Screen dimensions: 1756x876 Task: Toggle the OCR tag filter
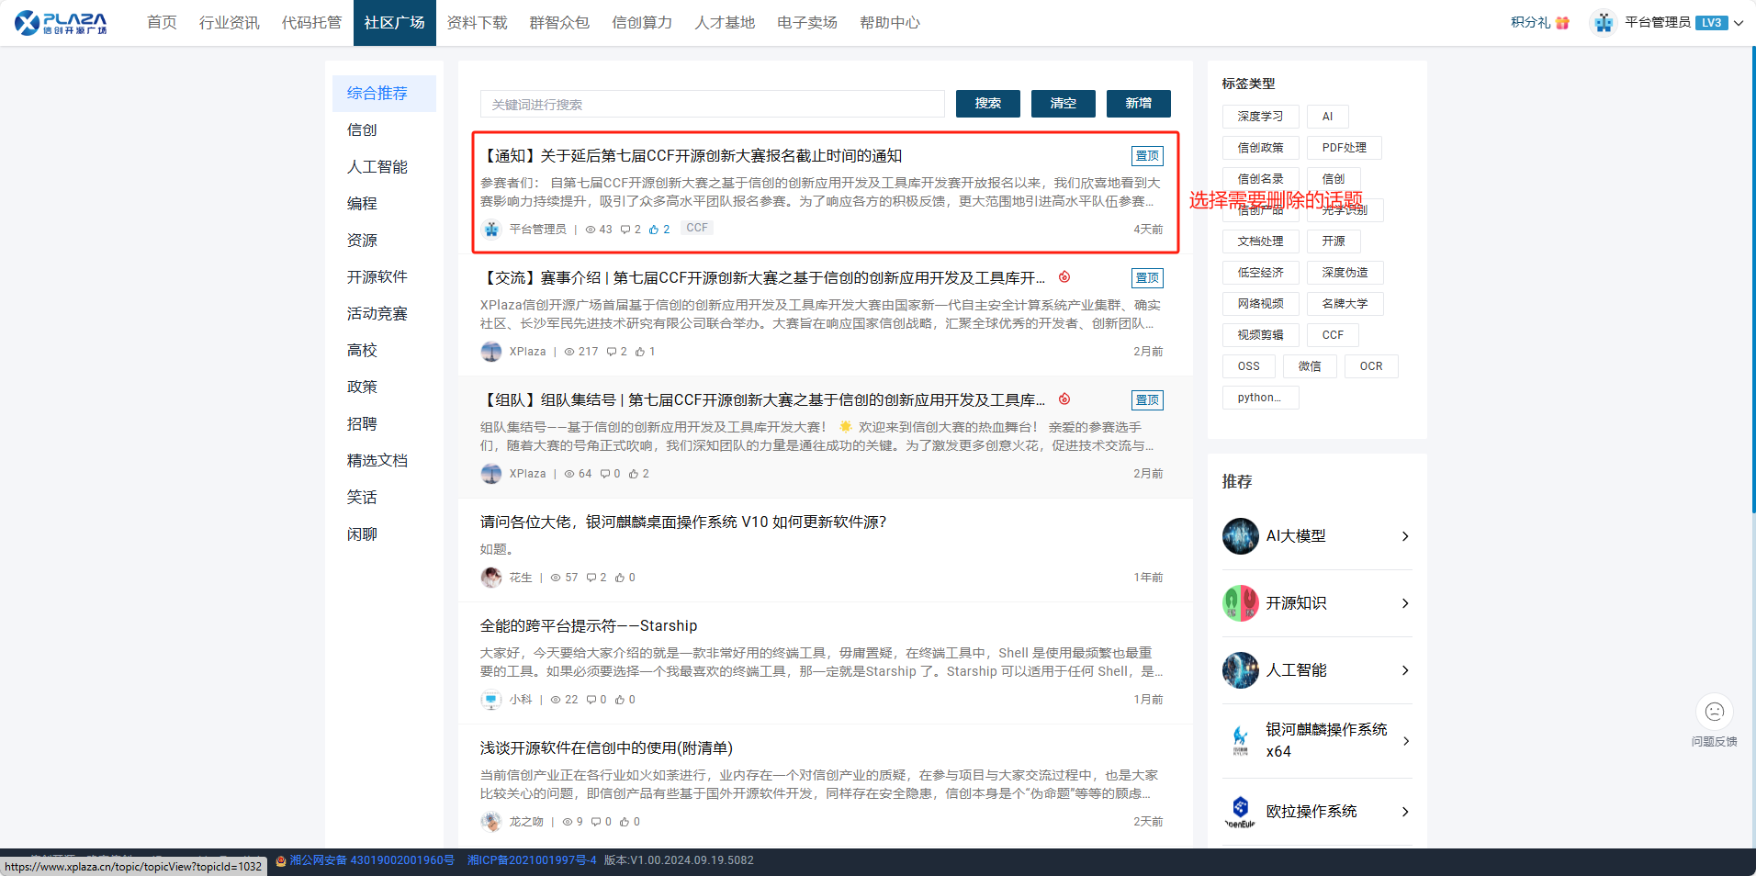coord(1370,366)
